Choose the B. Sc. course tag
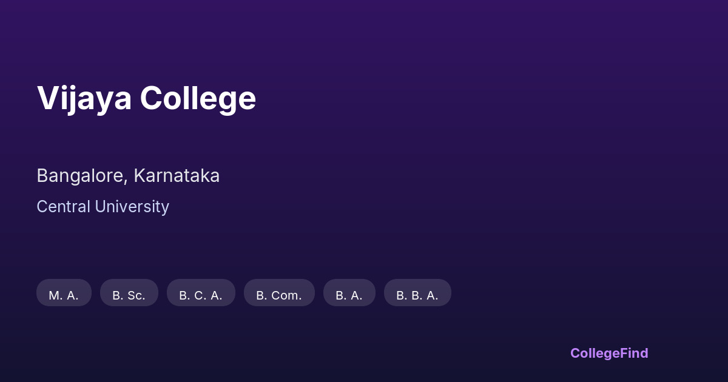 pos(129,295)
